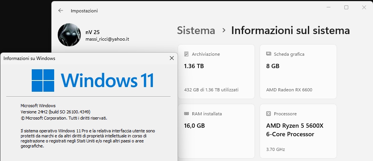The image size is (373, 161).
Task: Open the nV 25 account name
Action: point(92,33)
